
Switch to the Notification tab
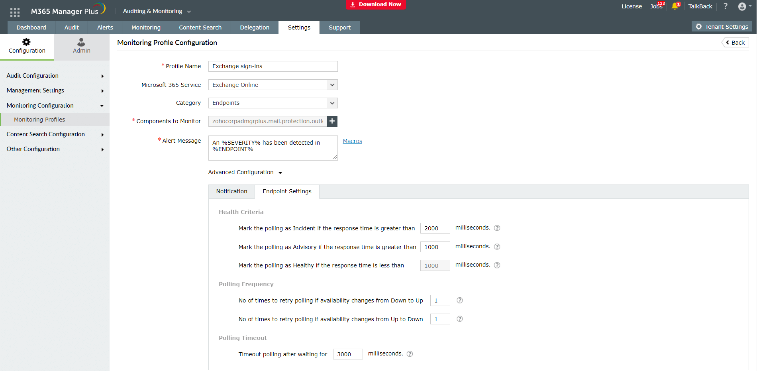click(232, 191)
